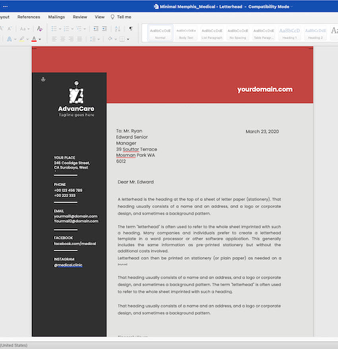Toggle Show paragraph marks icon
The image size is (338, 349).
(x=131, y=29)
